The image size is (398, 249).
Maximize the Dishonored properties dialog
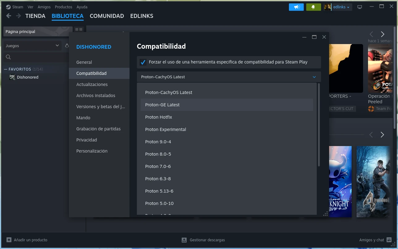[314, 37]
